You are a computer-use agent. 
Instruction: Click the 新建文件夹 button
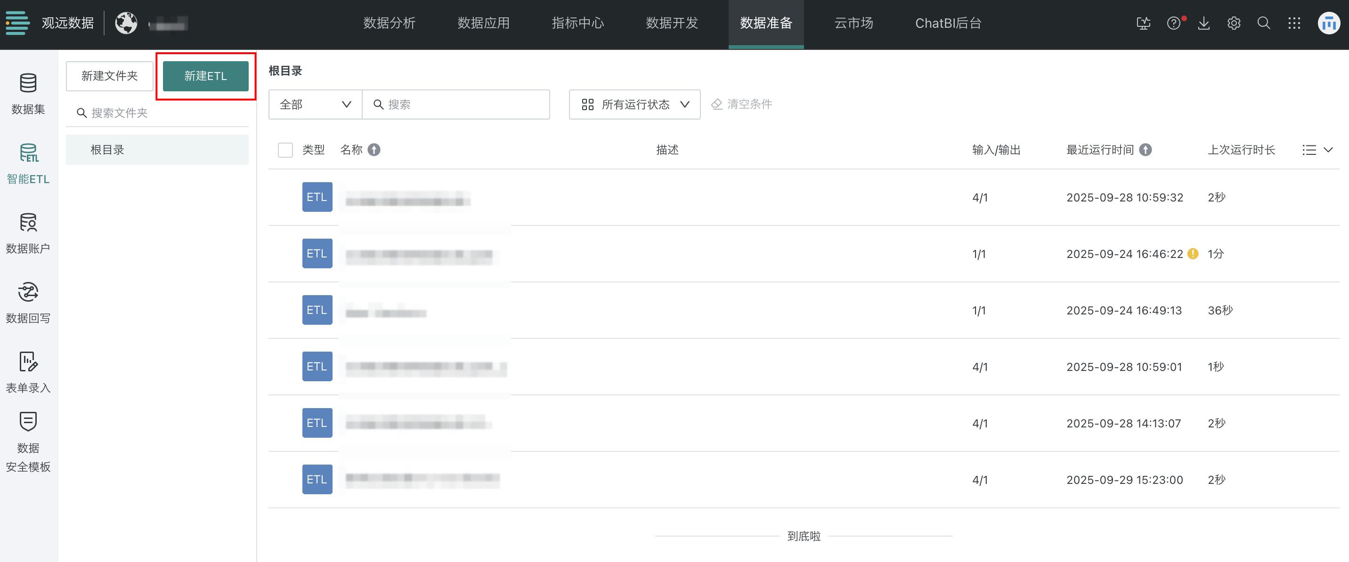[109, 76]
